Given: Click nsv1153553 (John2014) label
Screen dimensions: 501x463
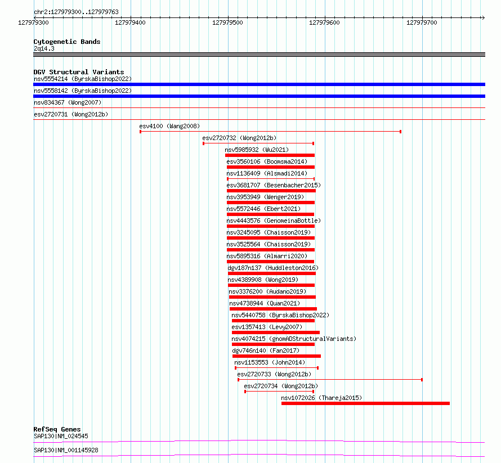Looking at the screenshot, I should [270, 362].
